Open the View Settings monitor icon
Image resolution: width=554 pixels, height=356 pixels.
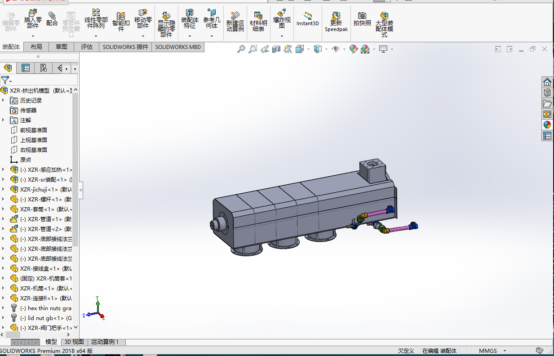click(x=383, y=49)
